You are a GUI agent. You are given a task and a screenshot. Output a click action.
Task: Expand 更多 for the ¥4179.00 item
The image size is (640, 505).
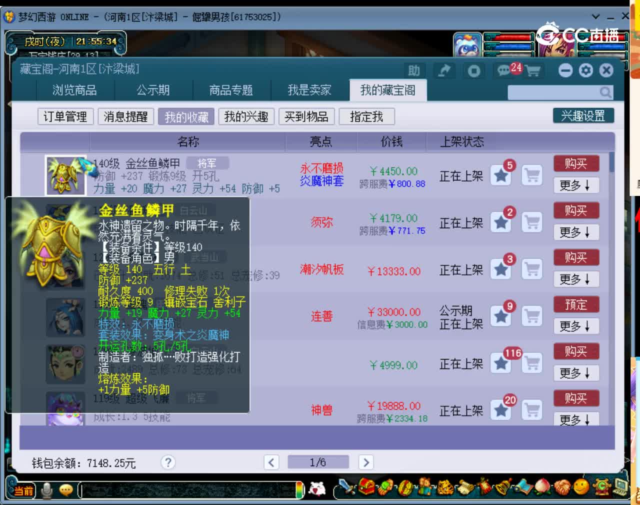tap(576, 232)
